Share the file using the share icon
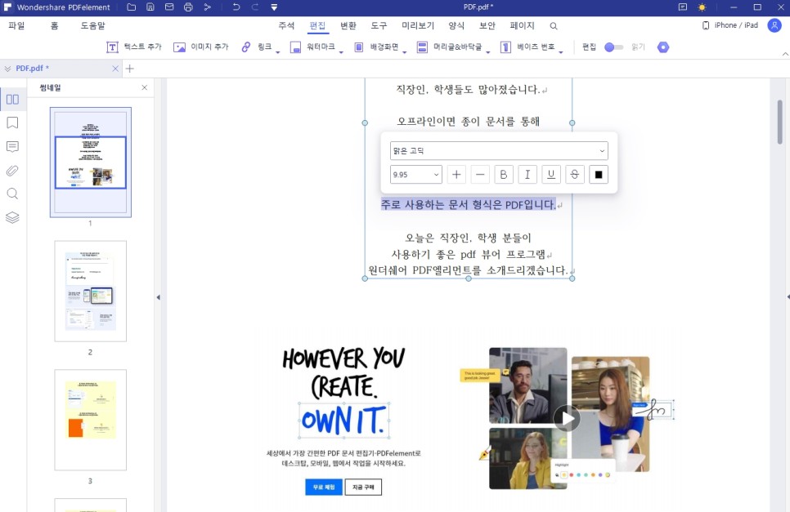 tap(207, 7)
